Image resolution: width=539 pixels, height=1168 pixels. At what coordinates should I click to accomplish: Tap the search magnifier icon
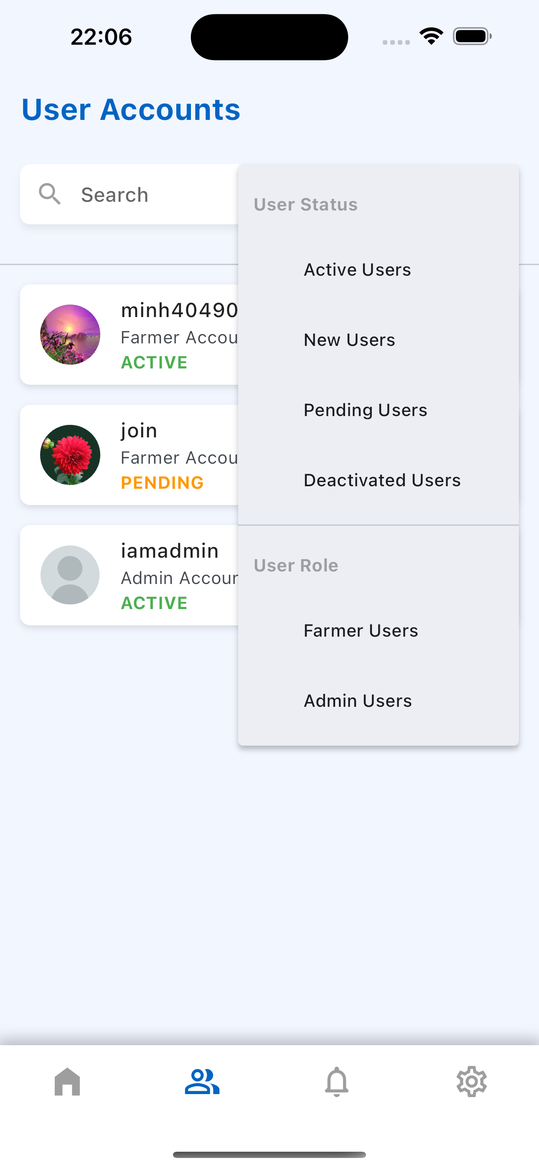tap(49, 194)
